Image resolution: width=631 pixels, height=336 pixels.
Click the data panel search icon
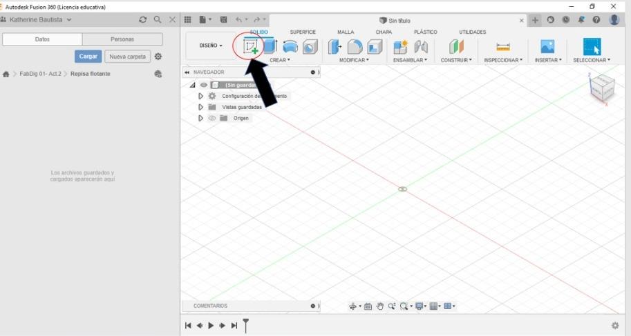point(158,20)
